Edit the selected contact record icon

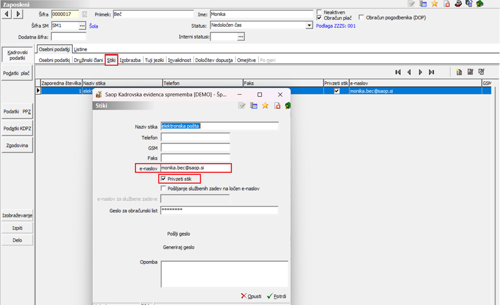click(x=470, y=72)
